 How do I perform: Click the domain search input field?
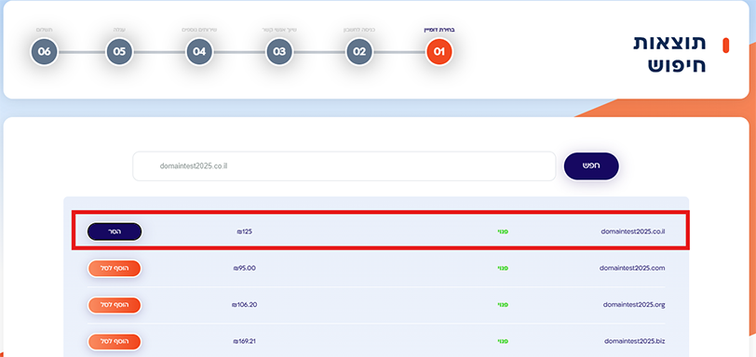coord(344,166)
